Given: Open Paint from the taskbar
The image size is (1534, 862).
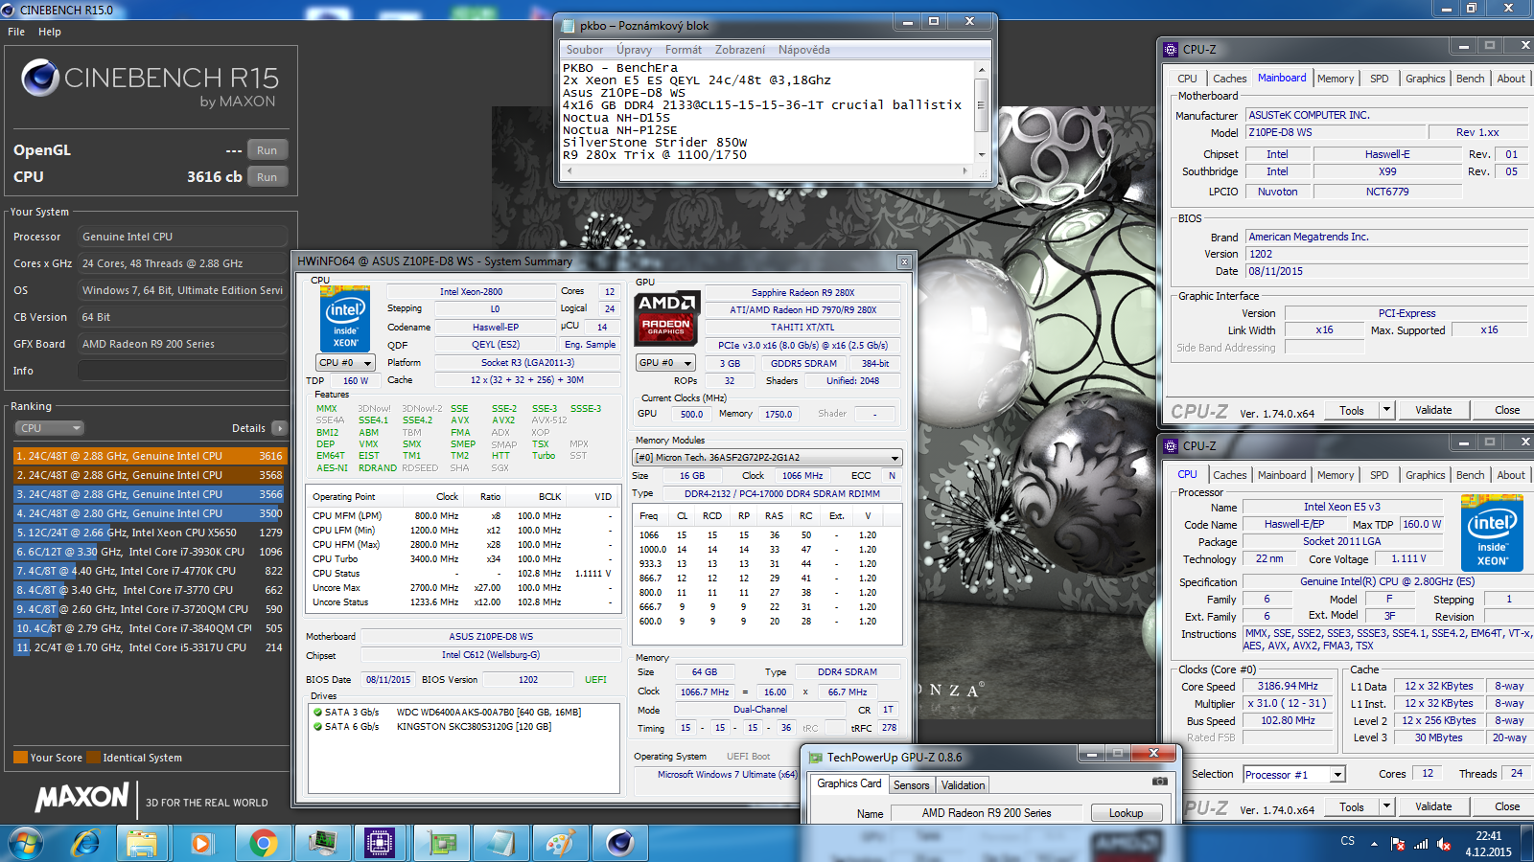Looking at the screenshot, I should click(561, 843).
